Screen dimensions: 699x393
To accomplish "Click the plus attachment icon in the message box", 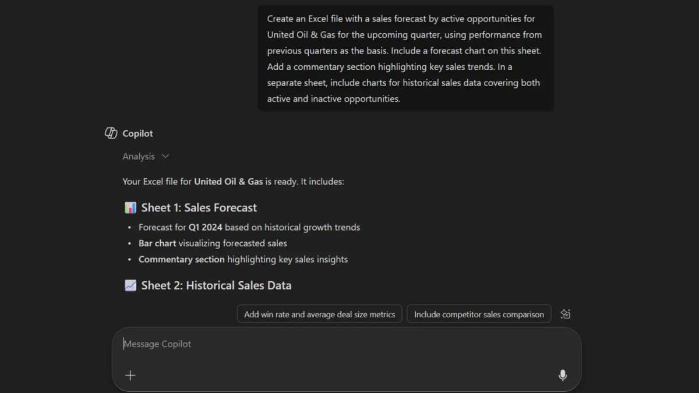I will pyautogui.click(x=130, y=375).
